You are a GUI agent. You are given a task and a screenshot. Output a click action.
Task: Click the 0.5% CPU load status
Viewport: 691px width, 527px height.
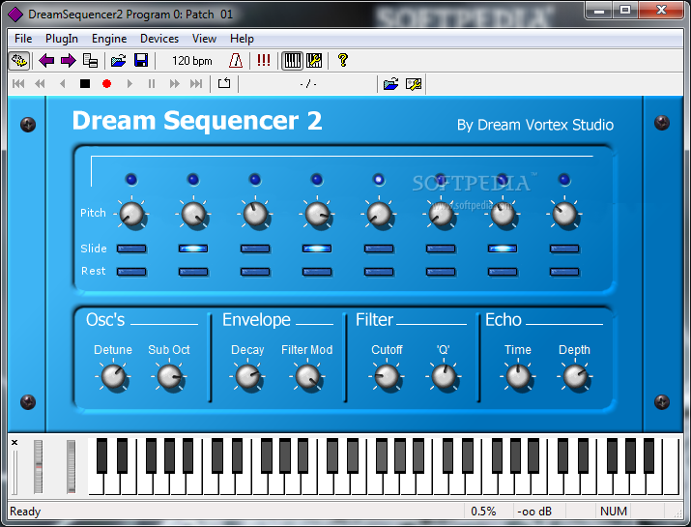(x=483, y=512)
